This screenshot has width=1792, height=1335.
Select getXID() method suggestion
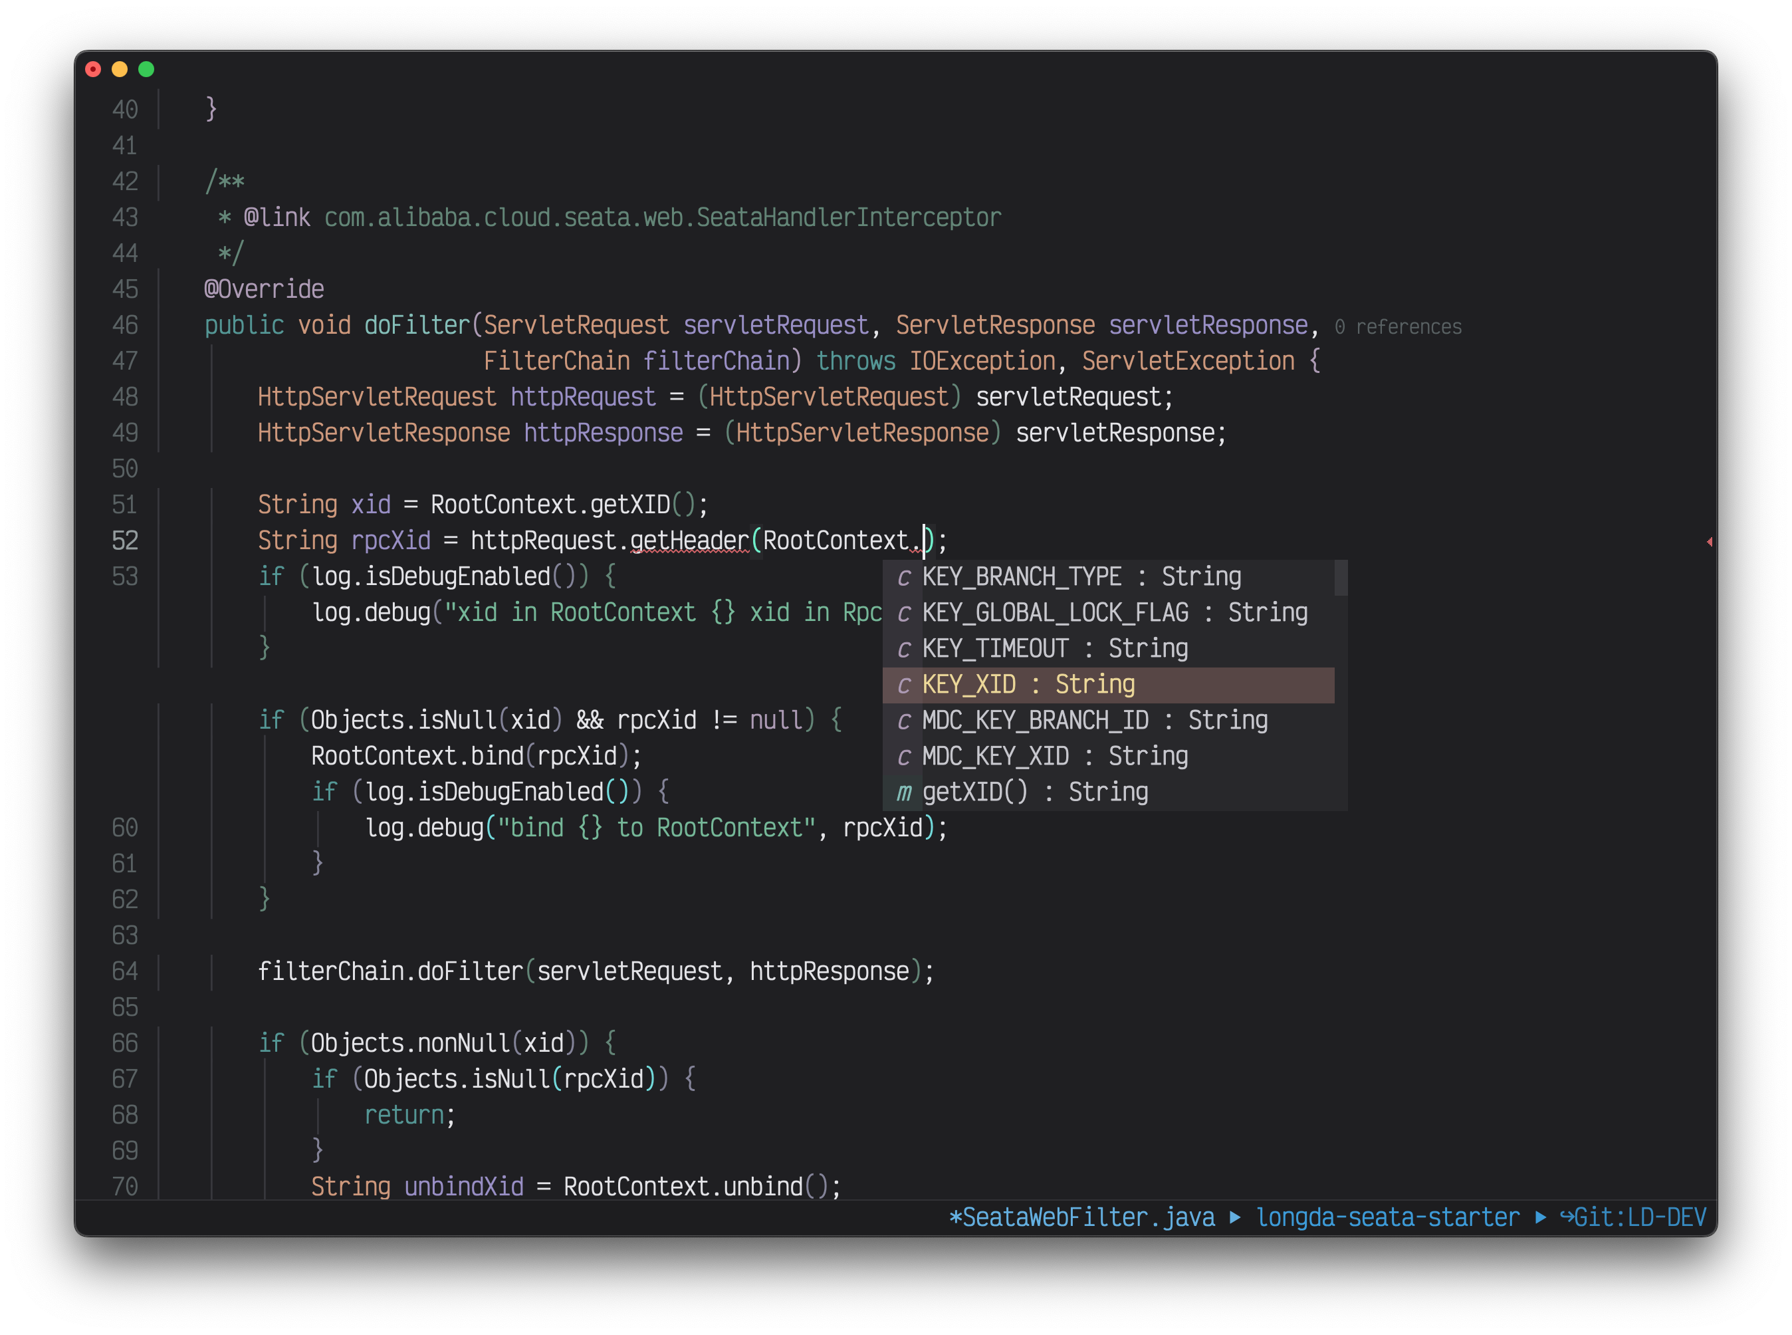tap(1109, 792)
